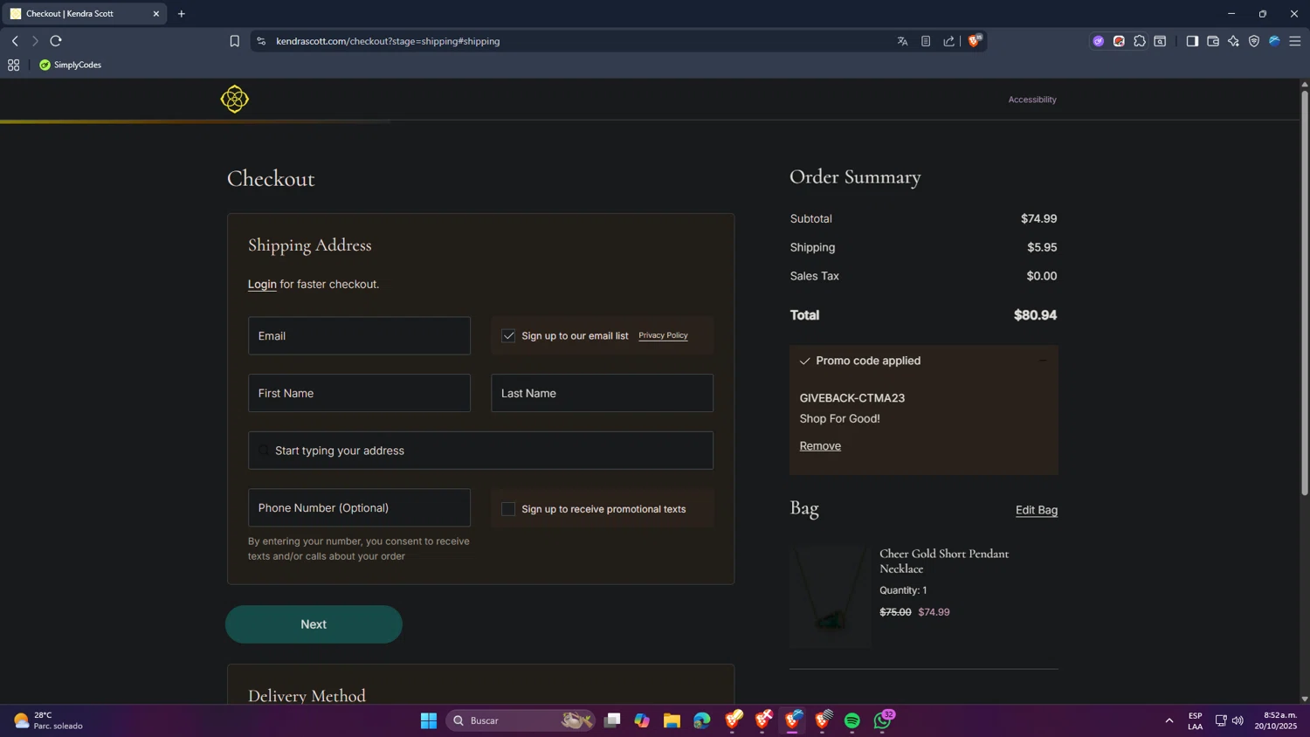Click the Kendra Scott logo icon
Screen dimensions: 1310x737
pos(234,100)
